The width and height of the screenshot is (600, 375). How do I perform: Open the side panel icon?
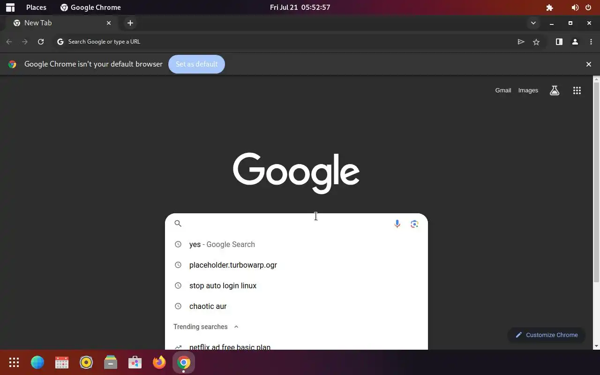[x=559, y=42]
